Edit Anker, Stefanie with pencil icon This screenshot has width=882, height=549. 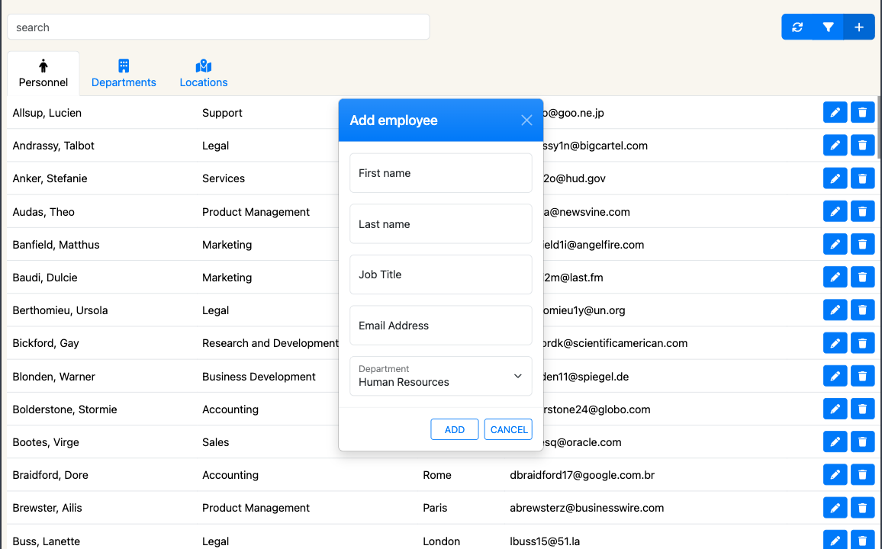(x=835, y=178)
